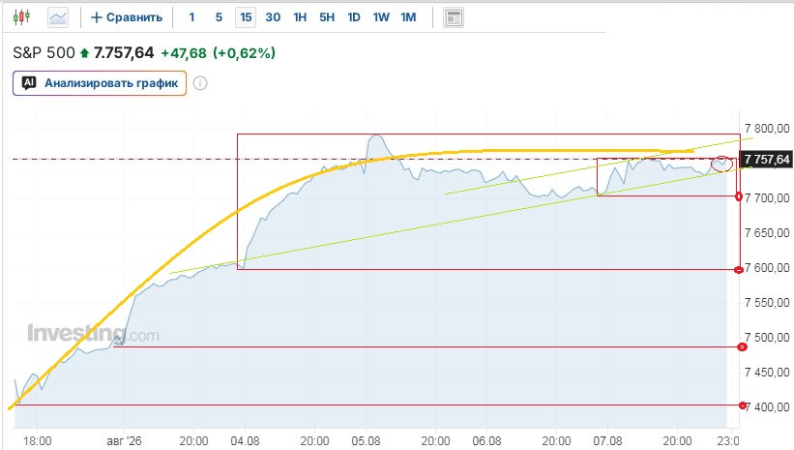Image resolution: width=794 pixels, height=450 pixels.
Task: Click the 18:00 time axis label
Action: coord(37,441)
